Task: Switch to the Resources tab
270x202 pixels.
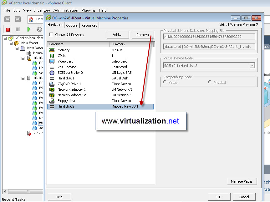Action: pos(89,25)
